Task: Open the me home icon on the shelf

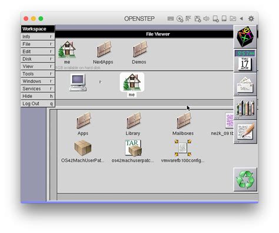Action: pyautogui.click(x=67, y=50)
